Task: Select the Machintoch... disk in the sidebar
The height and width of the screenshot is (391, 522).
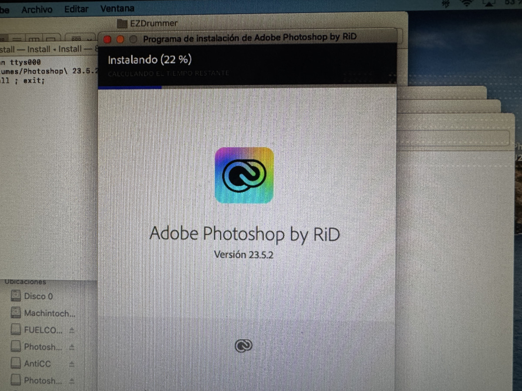Action: [49, 313]
